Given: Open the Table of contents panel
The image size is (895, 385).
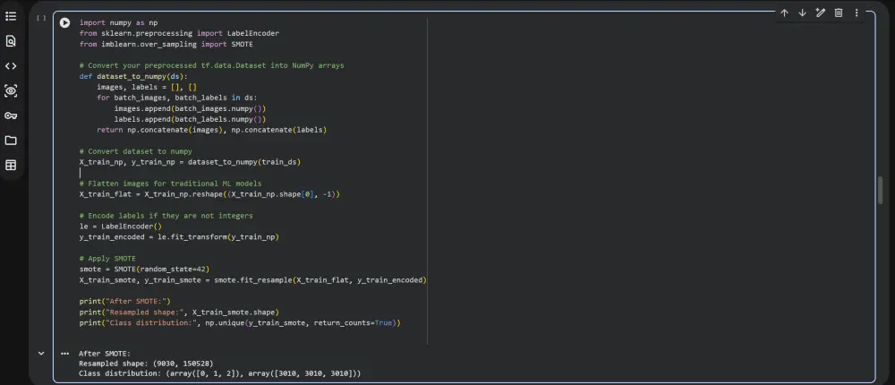Looking at the screenshot, I should 11,16.
